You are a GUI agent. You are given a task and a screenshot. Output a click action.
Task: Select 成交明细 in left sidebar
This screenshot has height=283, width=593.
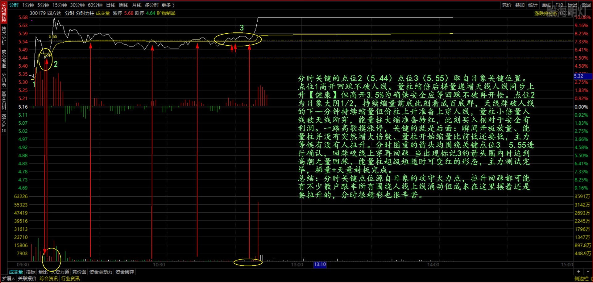4,59
